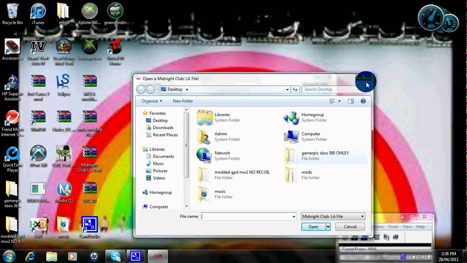Select the Grand Theft Auto IV shortcut
Screen dimensions: 467x263
coord(38,52)
